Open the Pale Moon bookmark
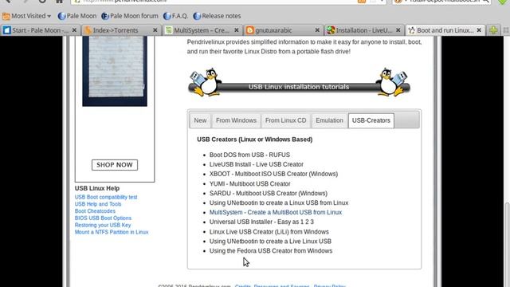 pyautogui.click(x=77, y=16)
